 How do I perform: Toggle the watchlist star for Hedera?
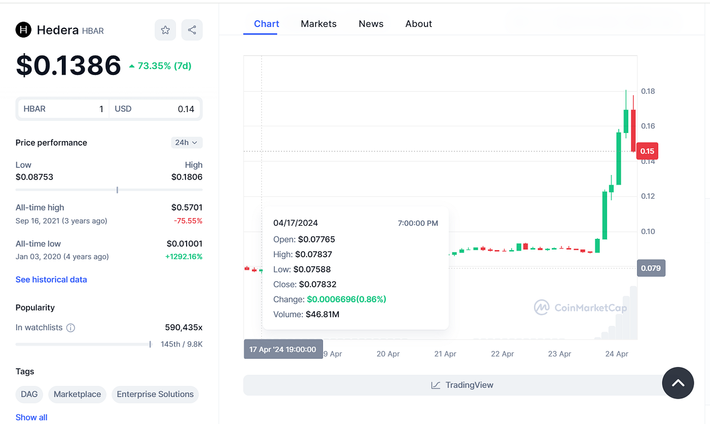[165, 30]
